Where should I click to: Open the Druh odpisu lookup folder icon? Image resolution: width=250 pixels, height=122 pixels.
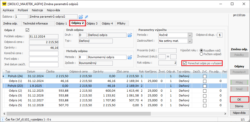pos(130,35)
